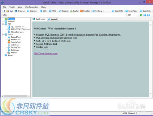Select StringTool in the tree
The height and width of the screenshot is (116, 153).
tap(15, 47)
